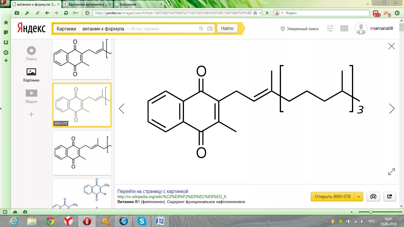Share the image with share button

click(390, 197)
